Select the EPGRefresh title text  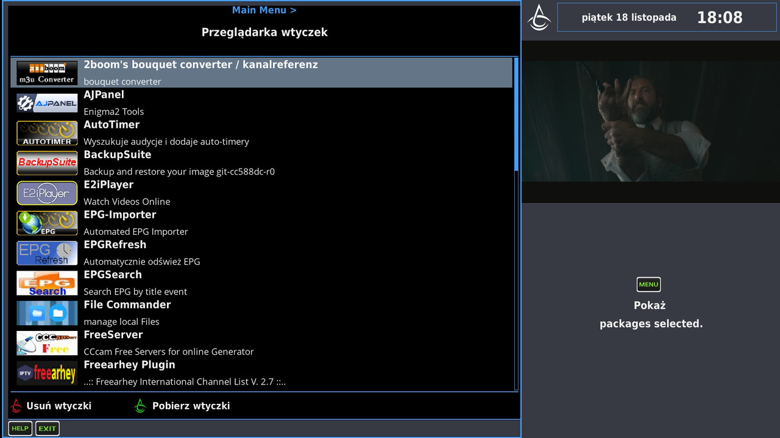(115, 245)
